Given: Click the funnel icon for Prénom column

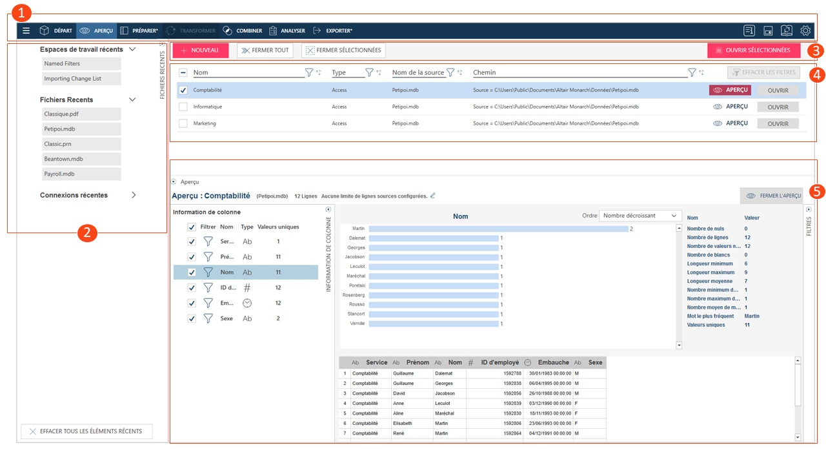Looking at the screenshot, I should 208,256.
